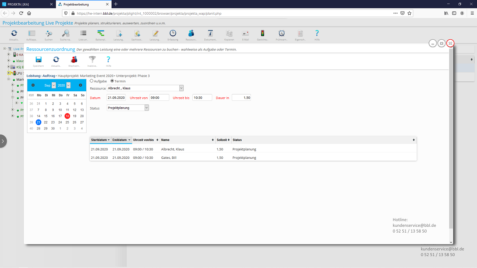This screenshot has width=477, height=268.
Task: Select the highlighted day 18 in calendar
Action: (x=68, y=116)
